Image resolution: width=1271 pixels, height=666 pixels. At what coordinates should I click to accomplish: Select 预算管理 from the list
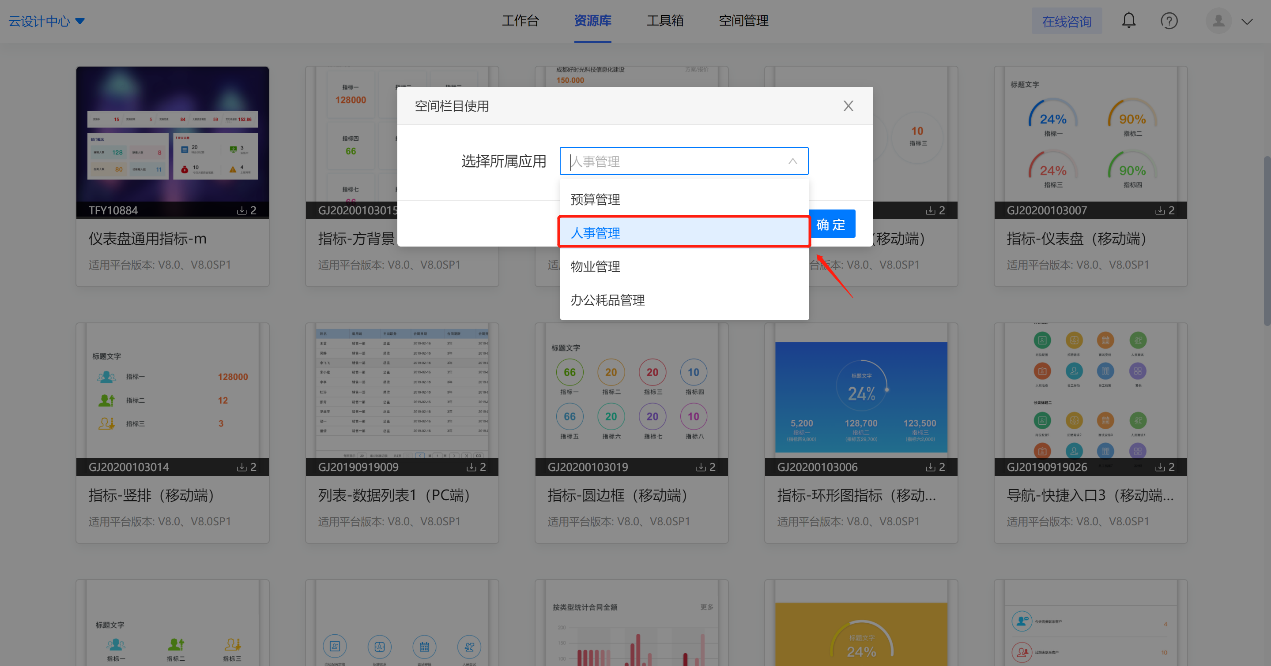684,199
